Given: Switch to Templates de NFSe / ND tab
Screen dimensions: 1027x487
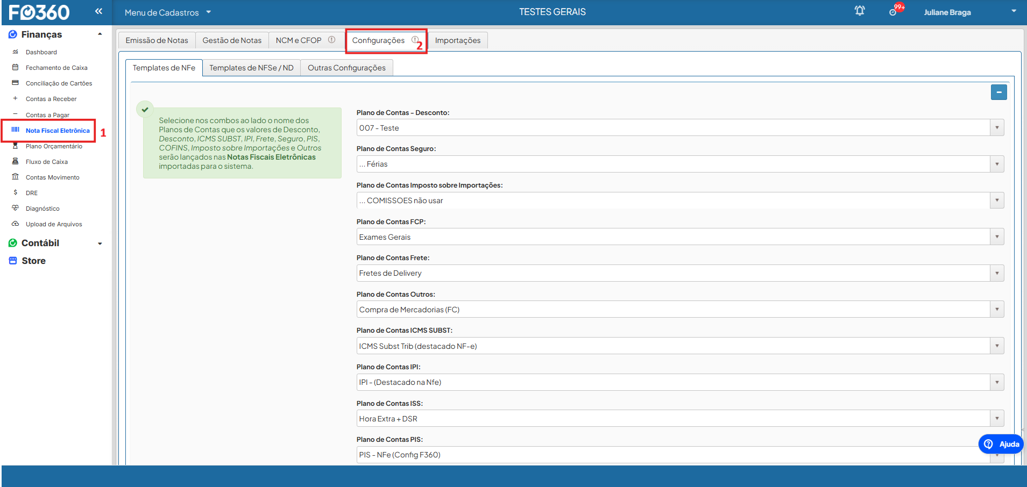Looking at the screenshot, I should point(251,68).
